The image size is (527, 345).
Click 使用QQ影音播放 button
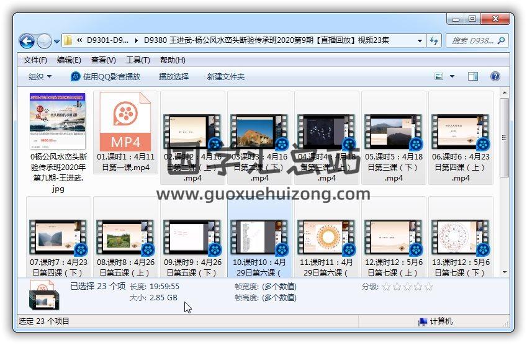coord(106,76)
